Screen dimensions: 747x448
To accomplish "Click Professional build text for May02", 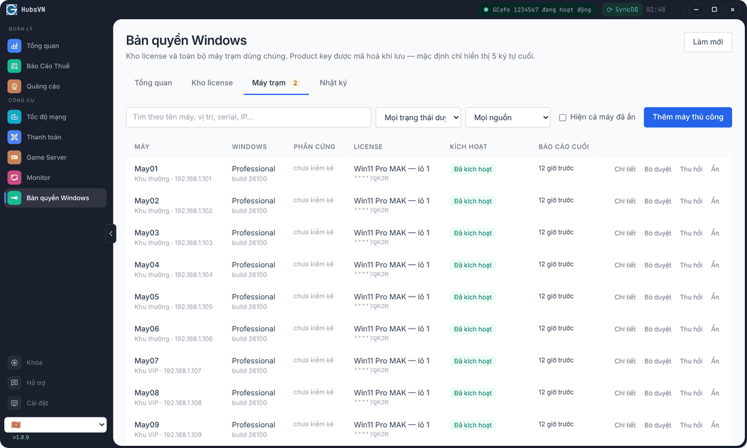I will coord(253,206).
